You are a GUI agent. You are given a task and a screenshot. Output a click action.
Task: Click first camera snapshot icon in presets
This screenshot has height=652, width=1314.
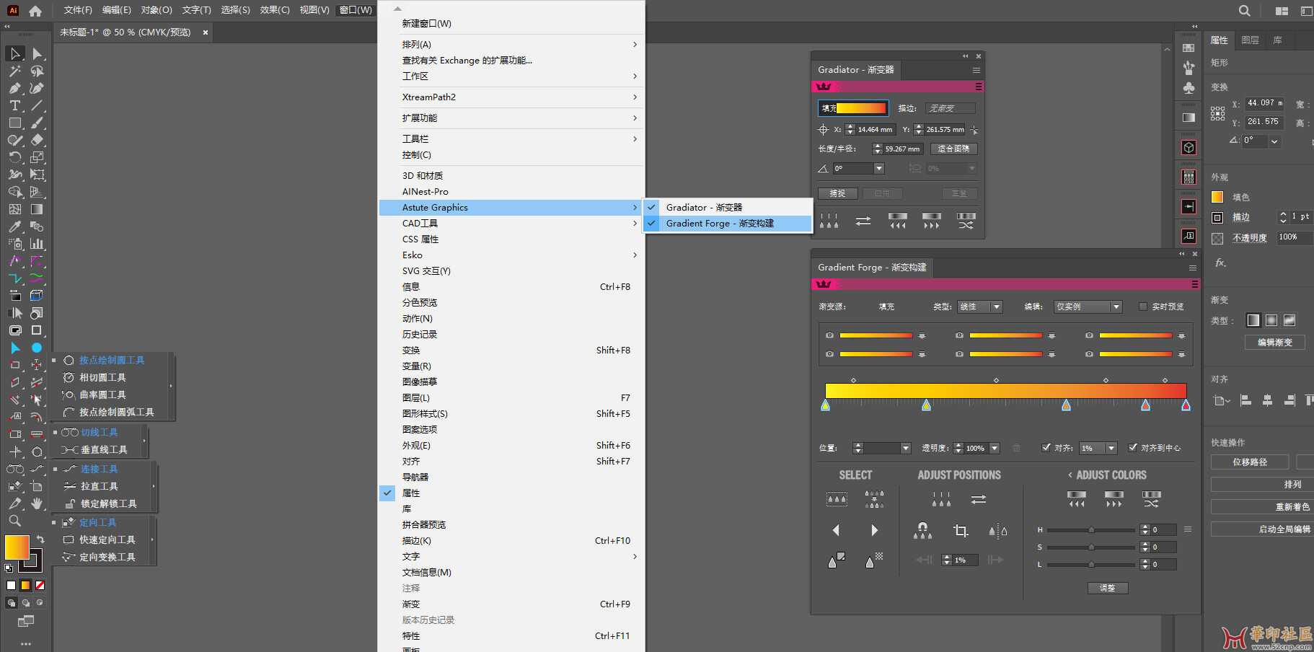pyautogui.click(x=829, y=335)
